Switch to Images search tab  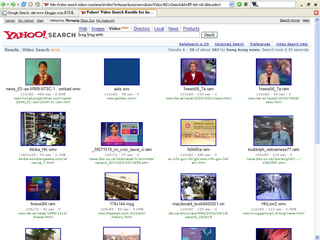point(98,28)
